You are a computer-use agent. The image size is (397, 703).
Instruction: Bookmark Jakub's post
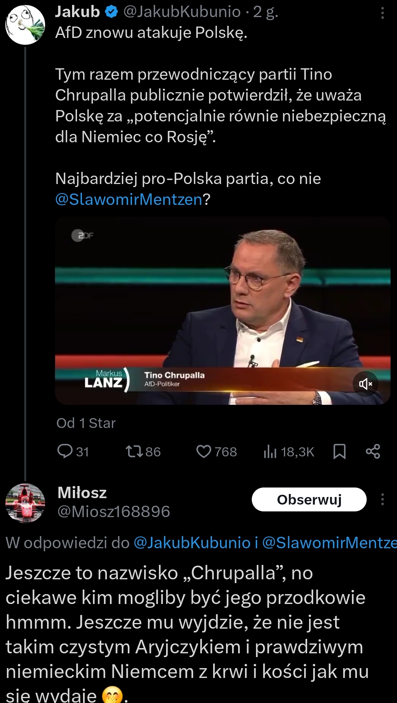click(339, 451)
